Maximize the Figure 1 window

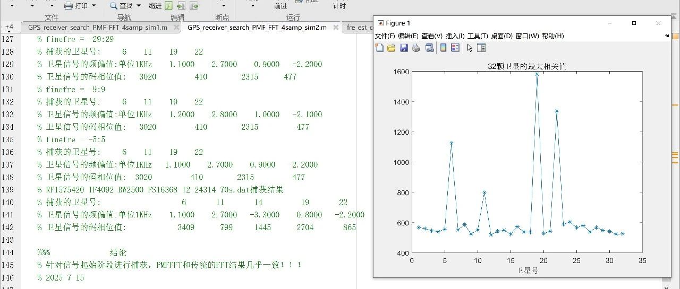634,23
